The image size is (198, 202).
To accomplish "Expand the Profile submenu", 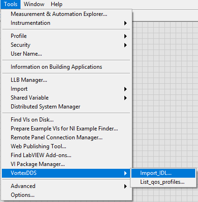I will (66, 36).
